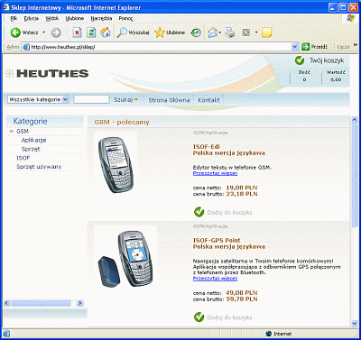The width and height of the screenshot is (361, 340).
Task: Click green check icon beside Twój koszyk
Action: pos(300,60)
